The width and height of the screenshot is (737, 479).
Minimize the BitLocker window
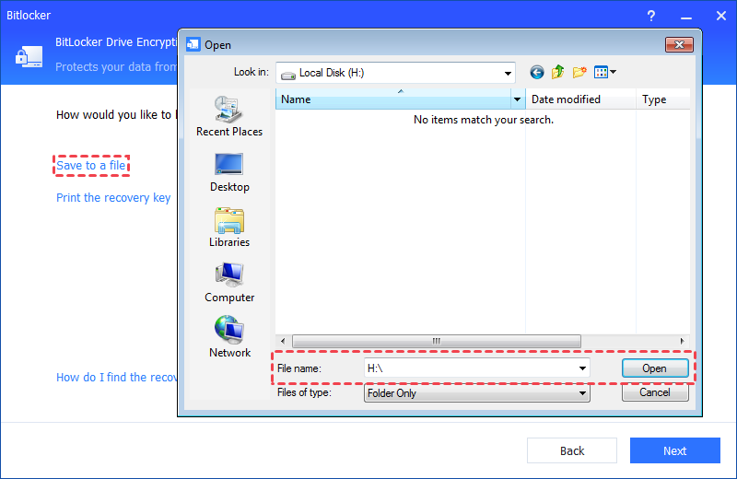pyautogui.click(x=686, y=17)
